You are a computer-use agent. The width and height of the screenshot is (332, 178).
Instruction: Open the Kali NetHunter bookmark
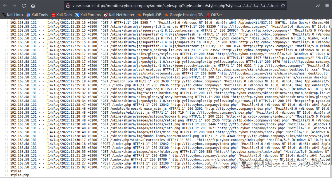(119, 15)
